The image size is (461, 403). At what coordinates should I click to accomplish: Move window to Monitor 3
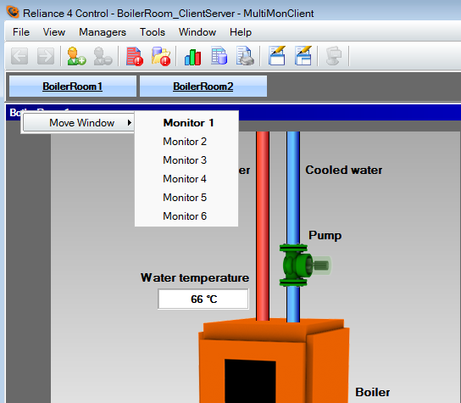[186, 160]
